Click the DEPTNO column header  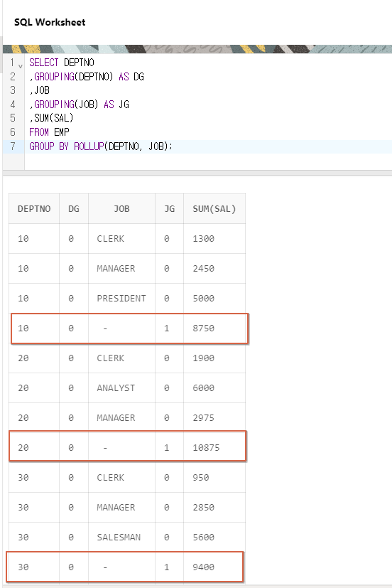click(34, 209)
